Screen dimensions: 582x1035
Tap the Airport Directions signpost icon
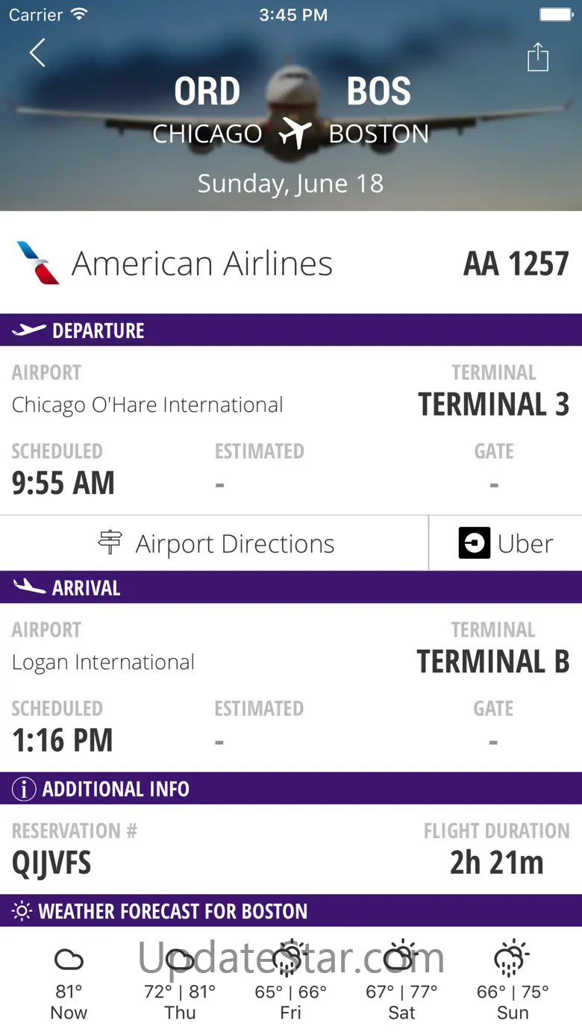tap(110, 543)
